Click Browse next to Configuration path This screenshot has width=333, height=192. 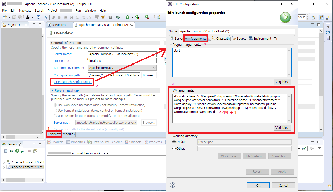point(149,75)
